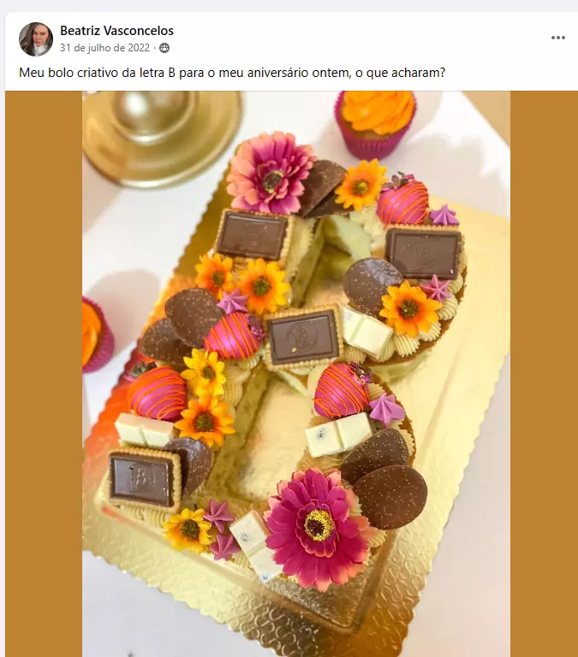
Task: Open Beatriz Vasconcelos profile name link
Action: [116, 31]
